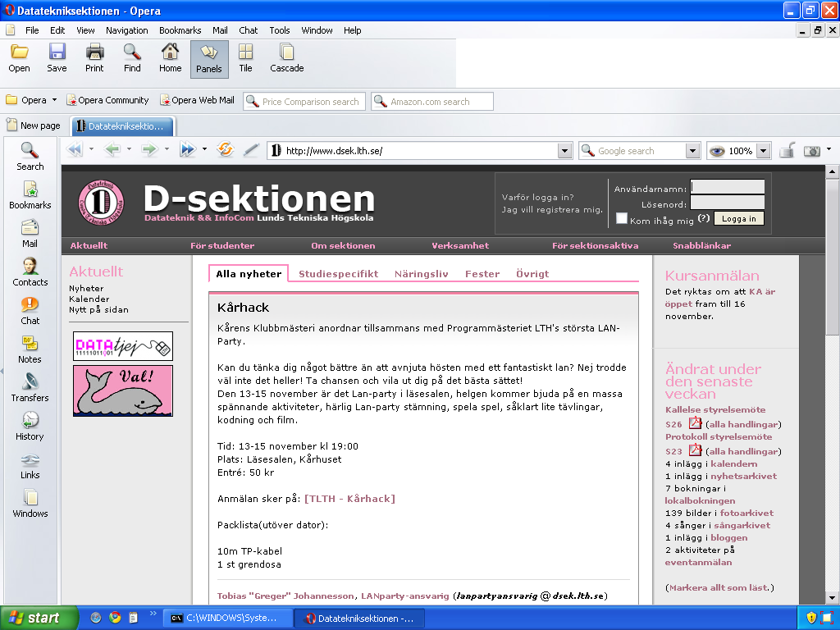This screenshot has height=630, width=840.
Task: Click the wand icon next to Reload
Action: click(x=251, y=150)
